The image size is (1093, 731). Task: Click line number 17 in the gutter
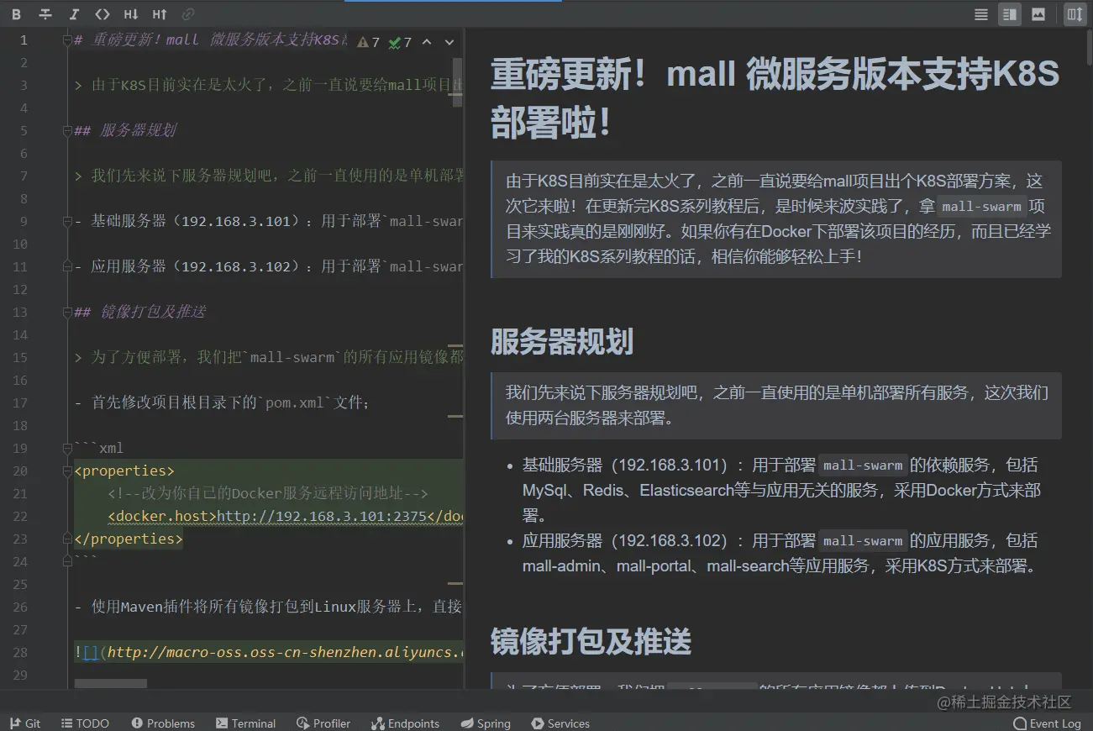(x=20, y=402)
